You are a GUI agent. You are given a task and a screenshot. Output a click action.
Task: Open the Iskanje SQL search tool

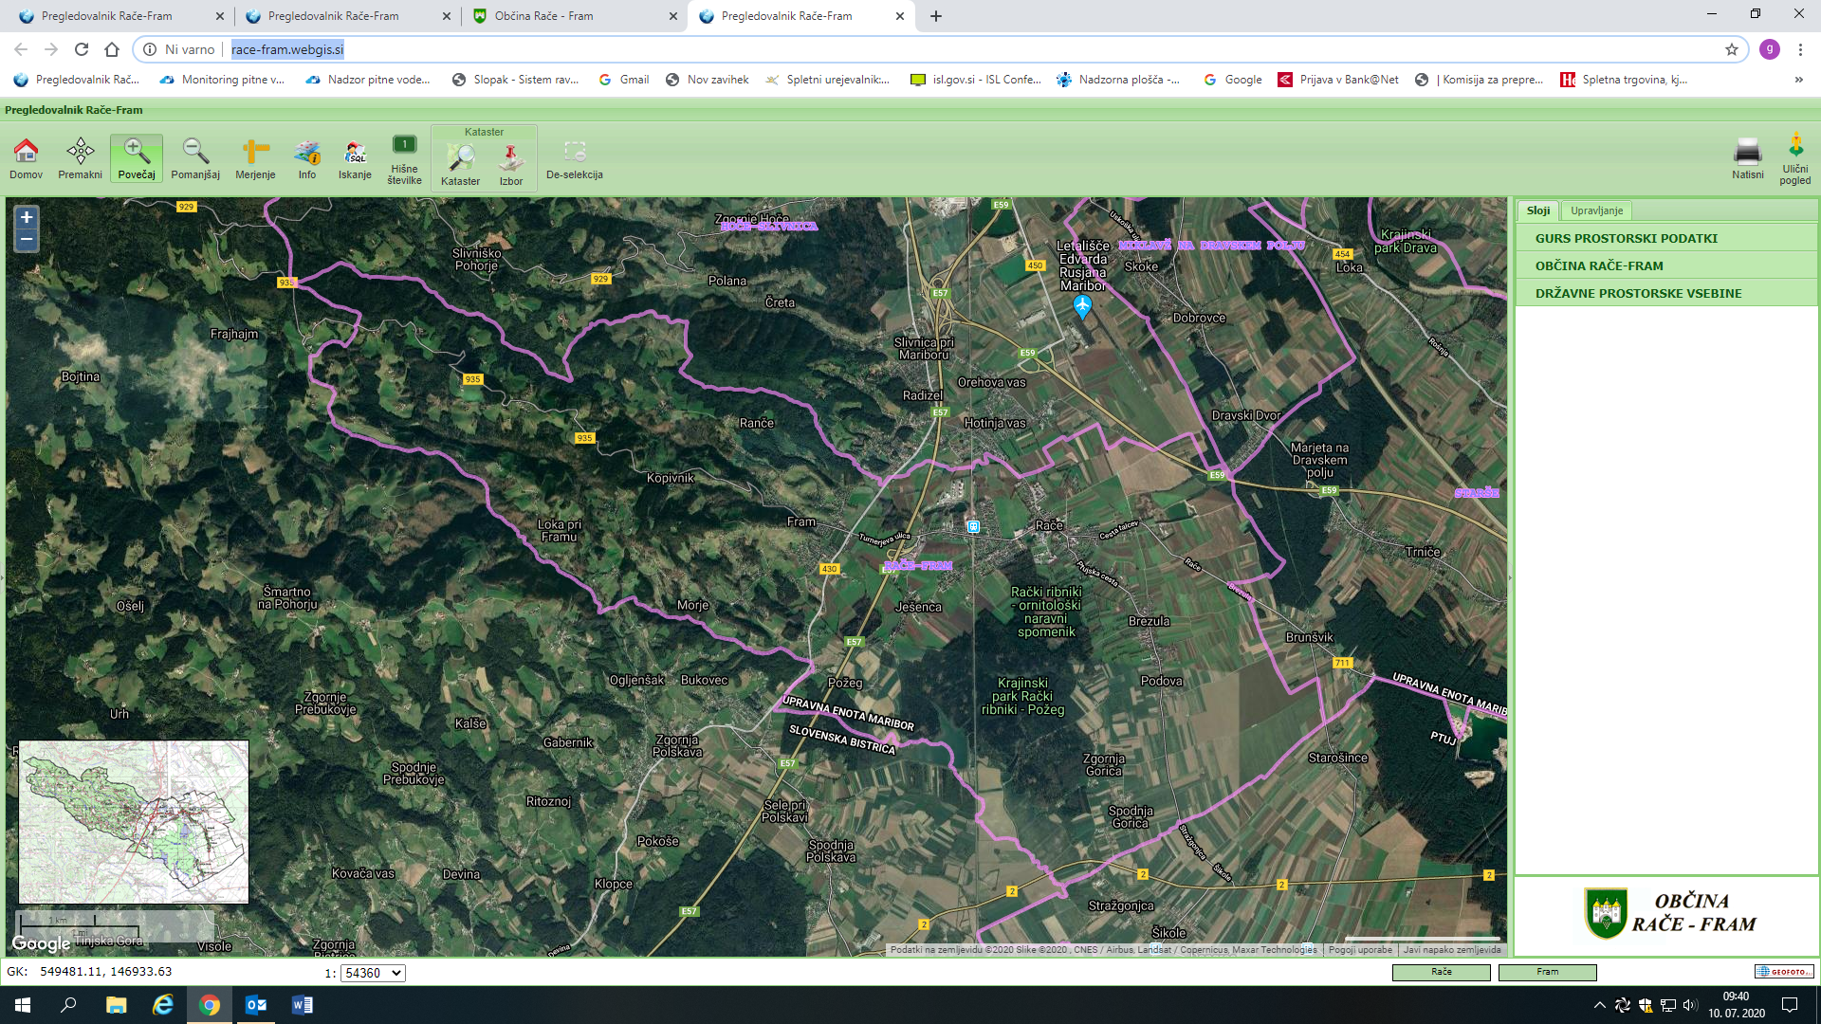pyautogui.click(x=355, y=157)
